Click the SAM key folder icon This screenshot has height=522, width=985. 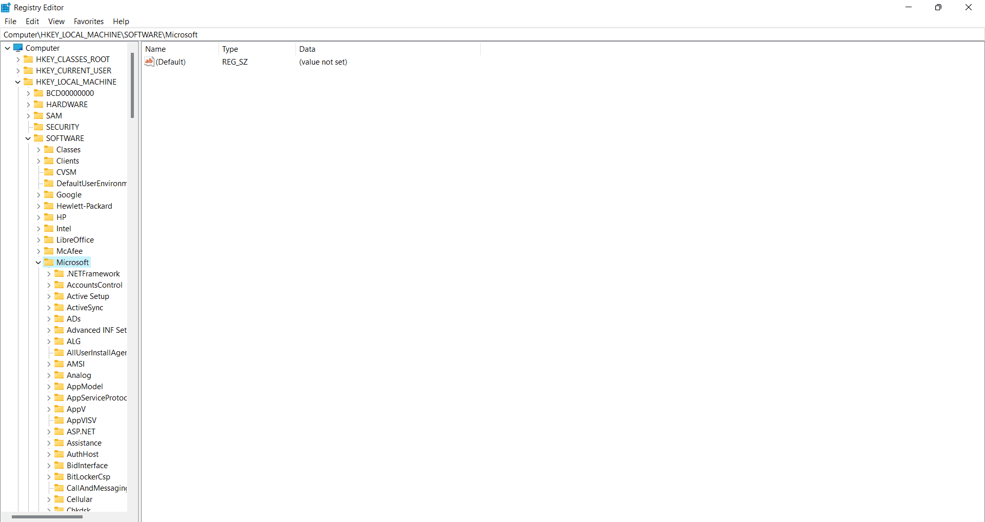(x=38, y=115)
